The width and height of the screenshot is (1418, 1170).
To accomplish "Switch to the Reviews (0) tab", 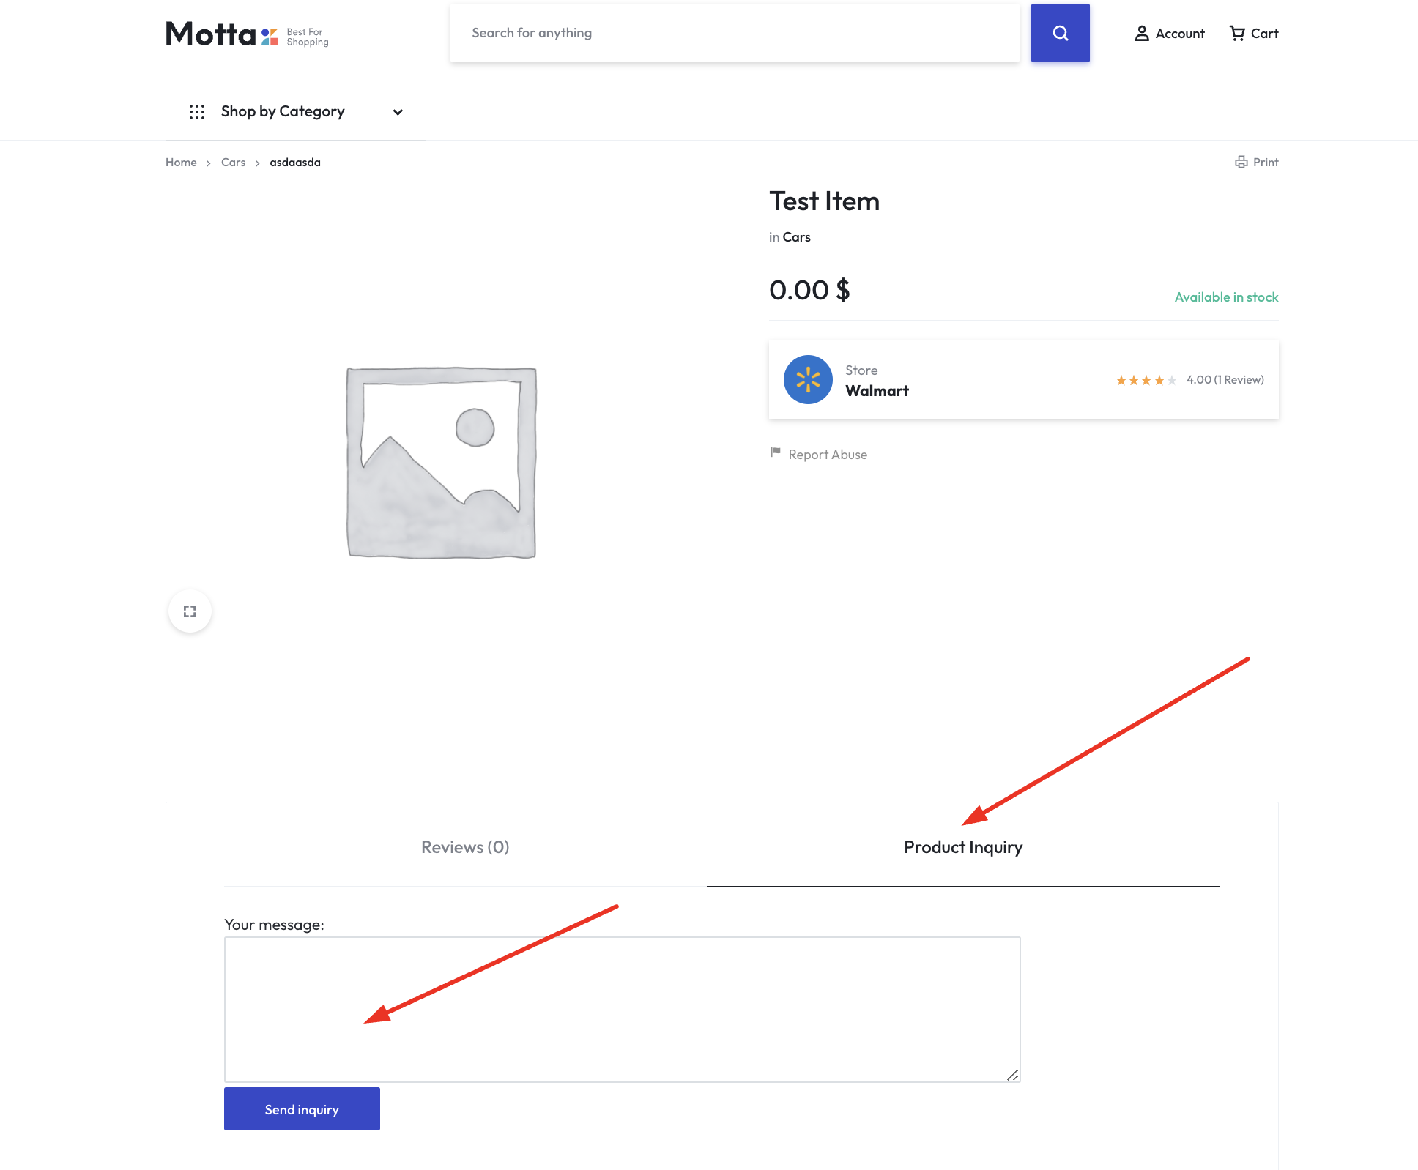I will (x=465, y=847).
